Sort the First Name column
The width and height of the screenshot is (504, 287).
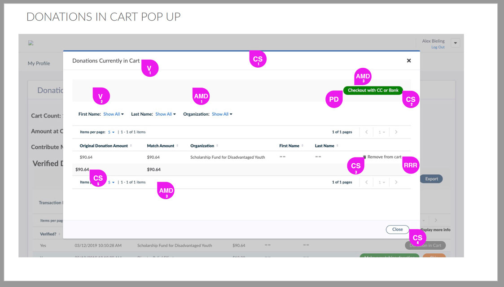coord(302,146)
